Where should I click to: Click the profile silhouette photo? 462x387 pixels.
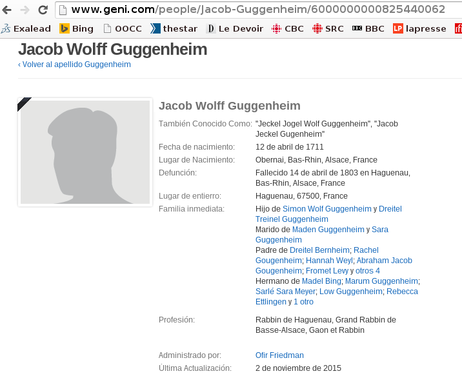pyautogui.click(x=85, y=152)
